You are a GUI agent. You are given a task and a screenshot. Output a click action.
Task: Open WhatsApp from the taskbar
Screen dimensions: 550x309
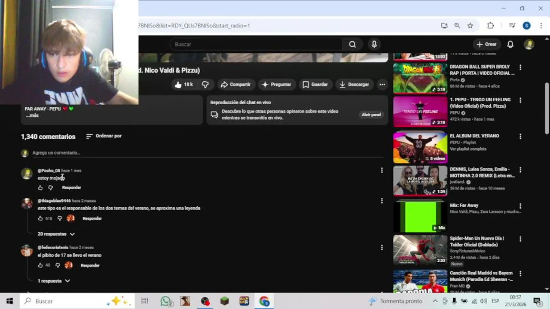[x=166, y=301]
